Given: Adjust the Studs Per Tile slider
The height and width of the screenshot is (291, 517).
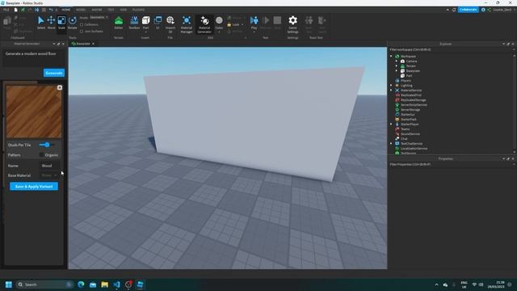Looking at the screenshot, I should [x=47, y=145].
